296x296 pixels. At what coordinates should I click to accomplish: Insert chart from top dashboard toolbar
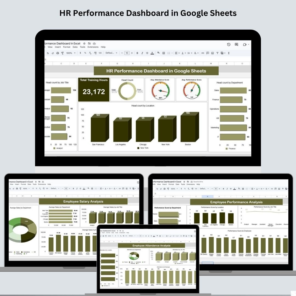212,53
